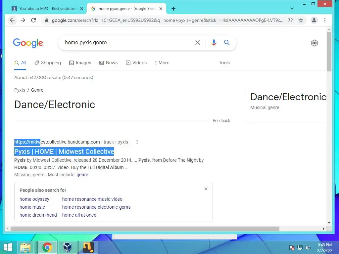Search for home dream head
339x254 pixels.
click(x=38, y=215)
